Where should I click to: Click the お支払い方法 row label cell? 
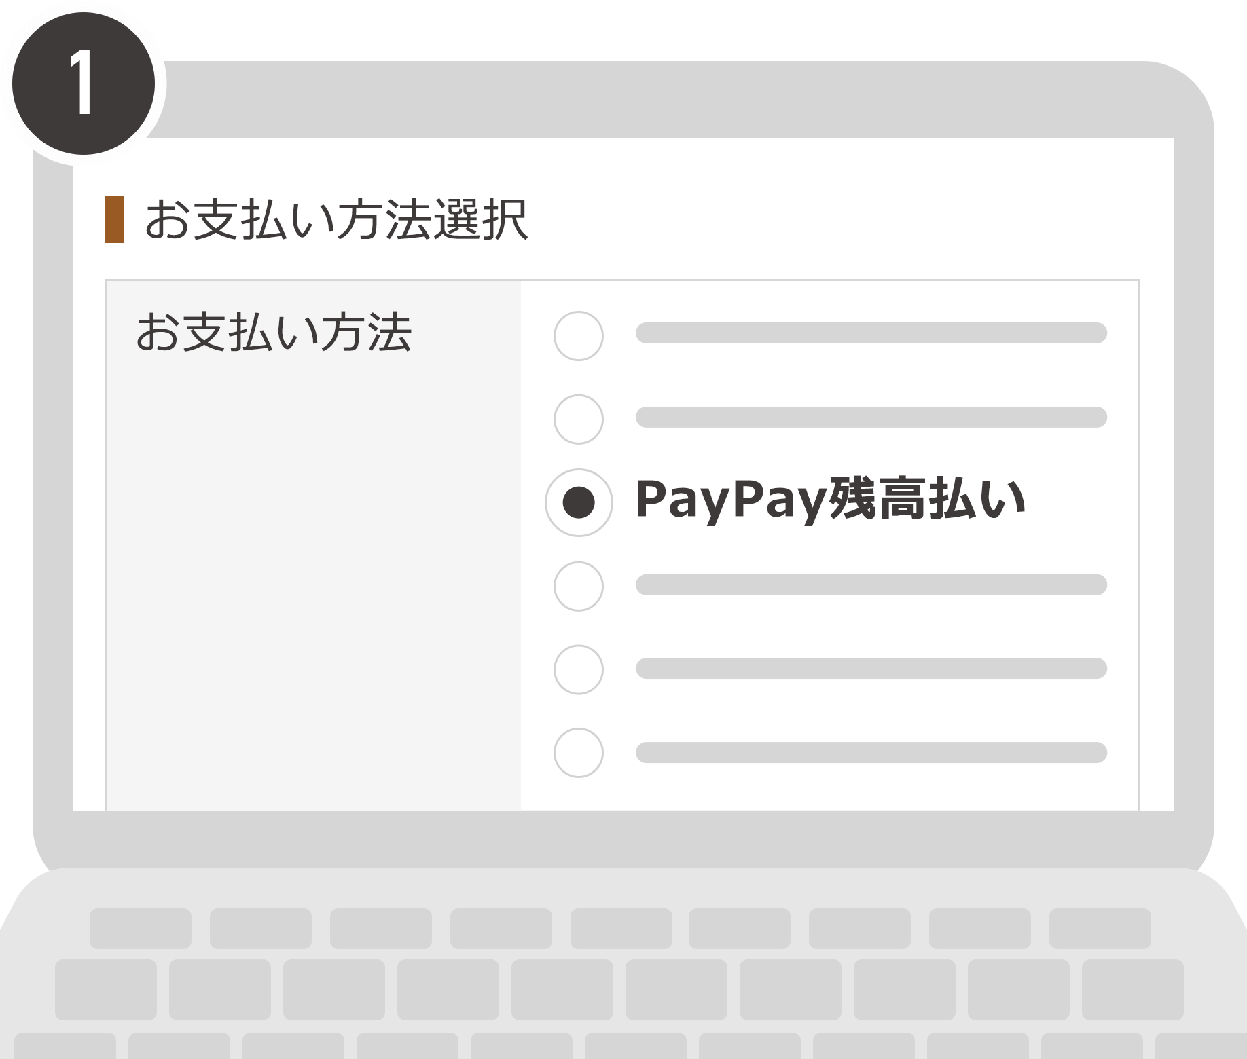click(314, 545)
